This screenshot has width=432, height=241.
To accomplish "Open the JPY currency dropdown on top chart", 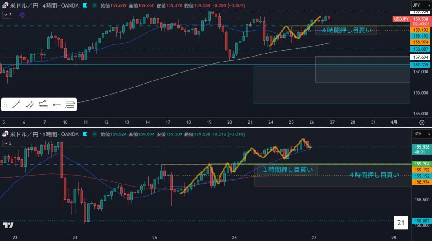I will pyautogui.click(x=421, y=5).
